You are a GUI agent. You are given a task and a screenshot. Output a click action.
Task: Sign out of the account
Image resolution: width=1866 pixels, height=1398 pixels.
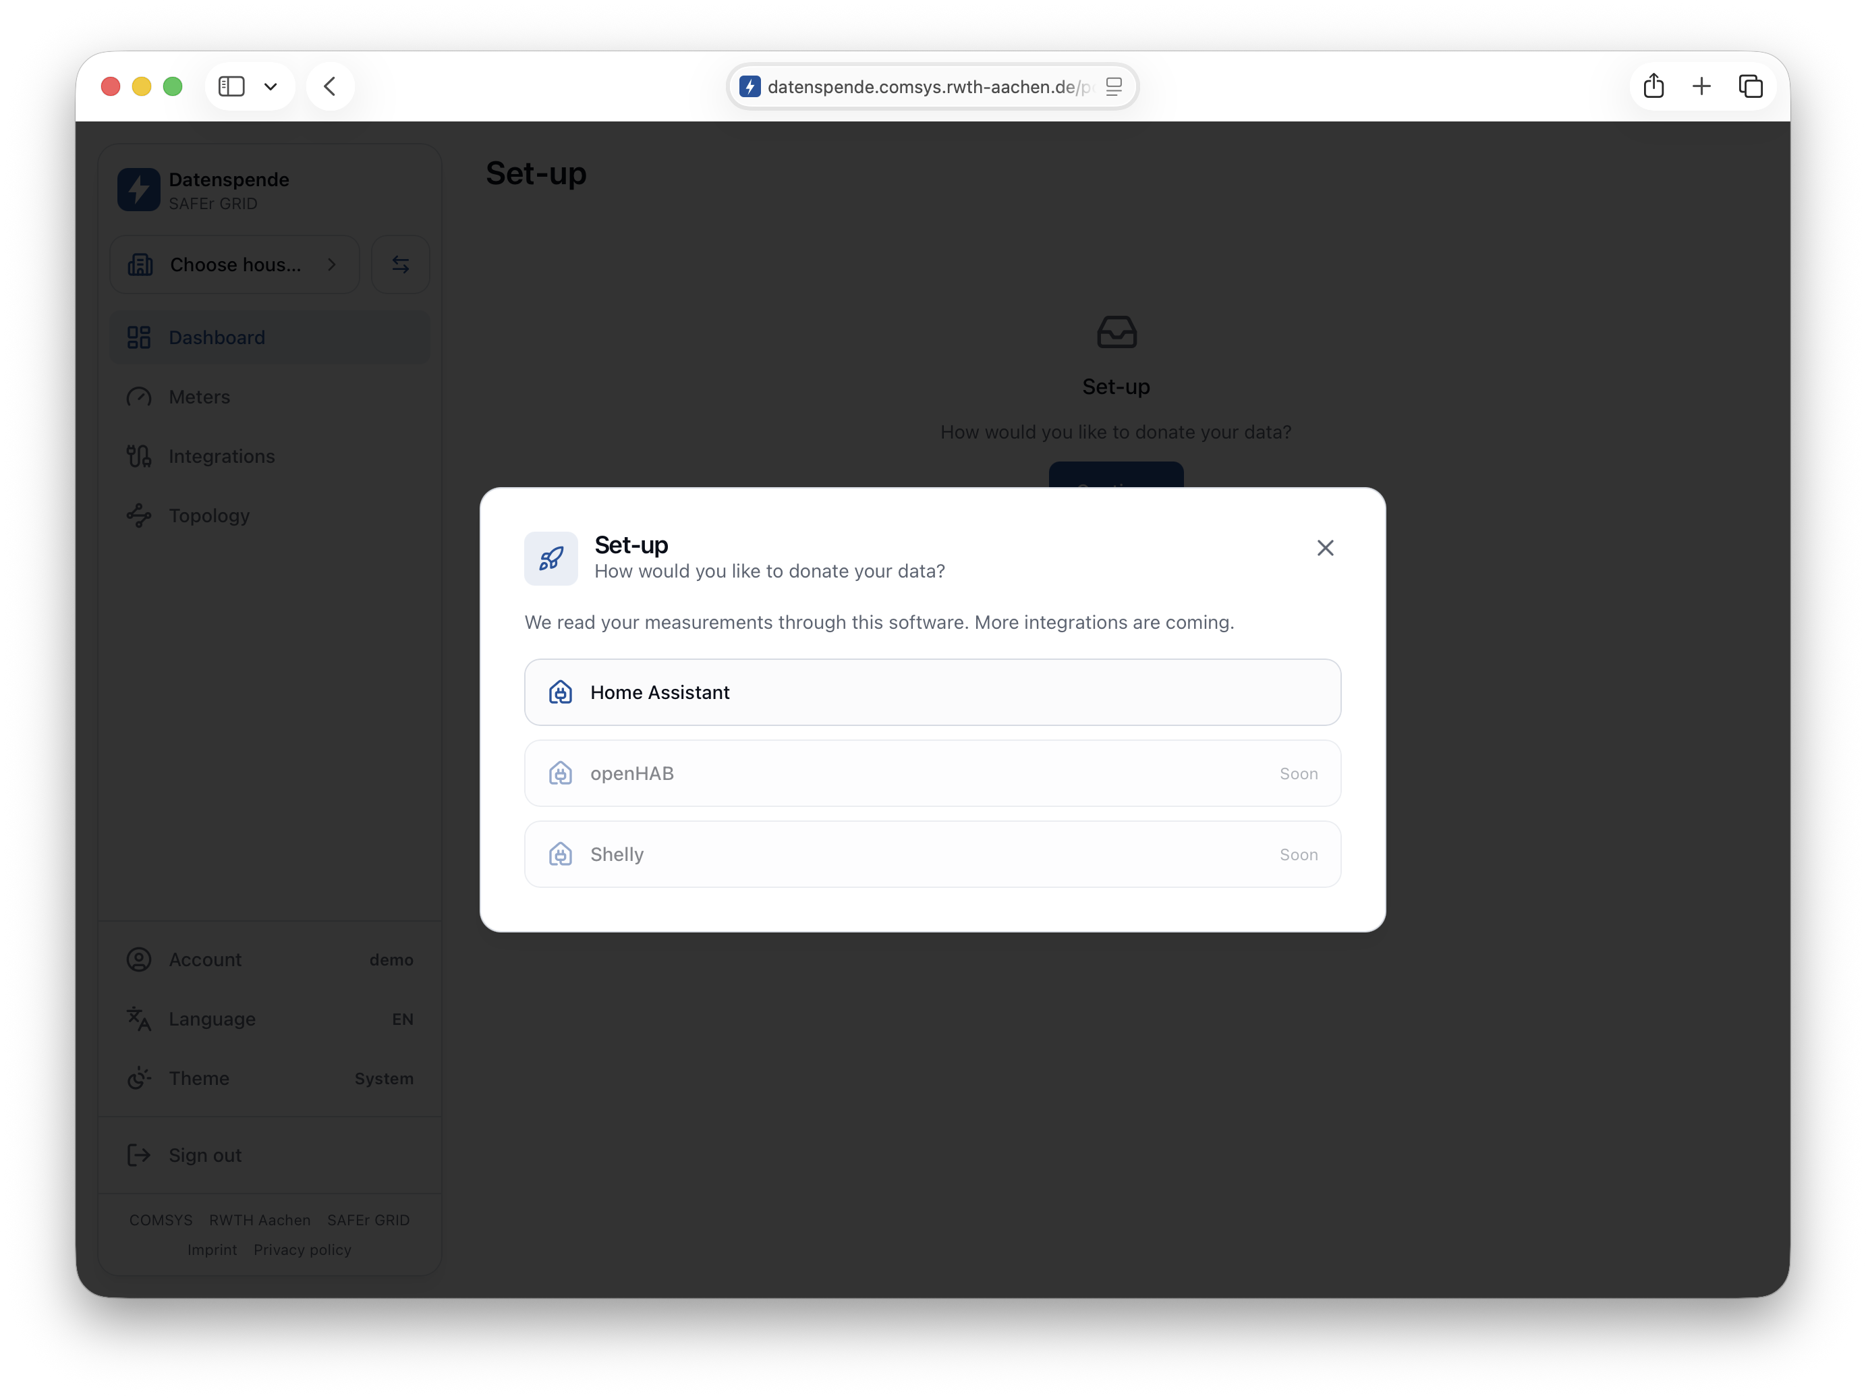(270, 1156)
